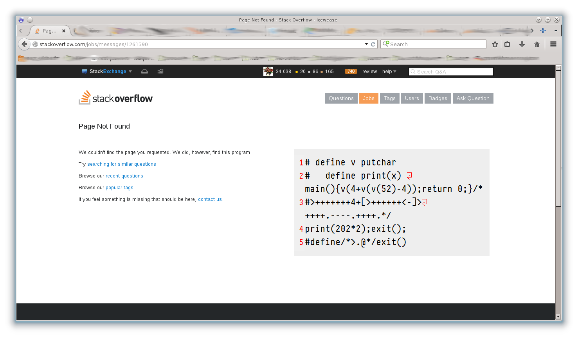578x337 pixels.
Task: Click code line "print(202*2);exit();"
Action: 355,229
